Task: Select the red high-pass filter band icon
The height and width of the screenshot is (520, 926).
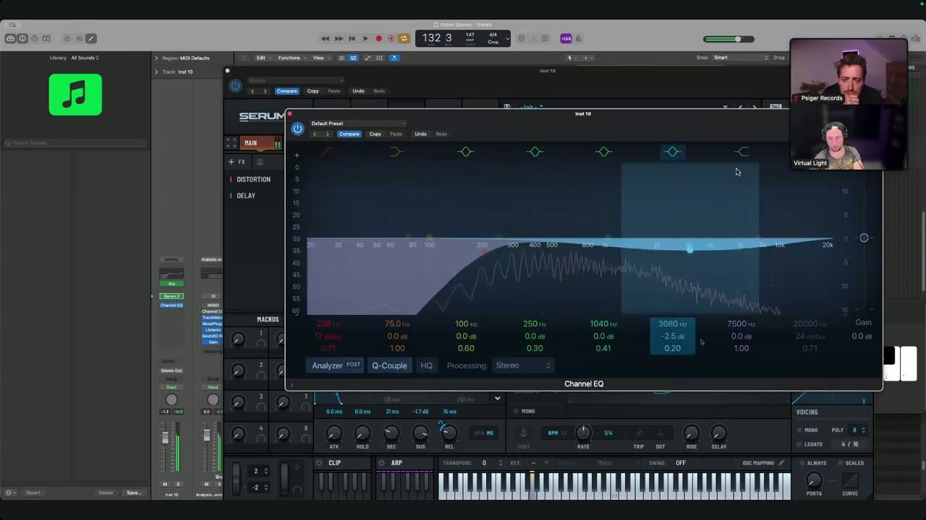Action: (328, 152)
